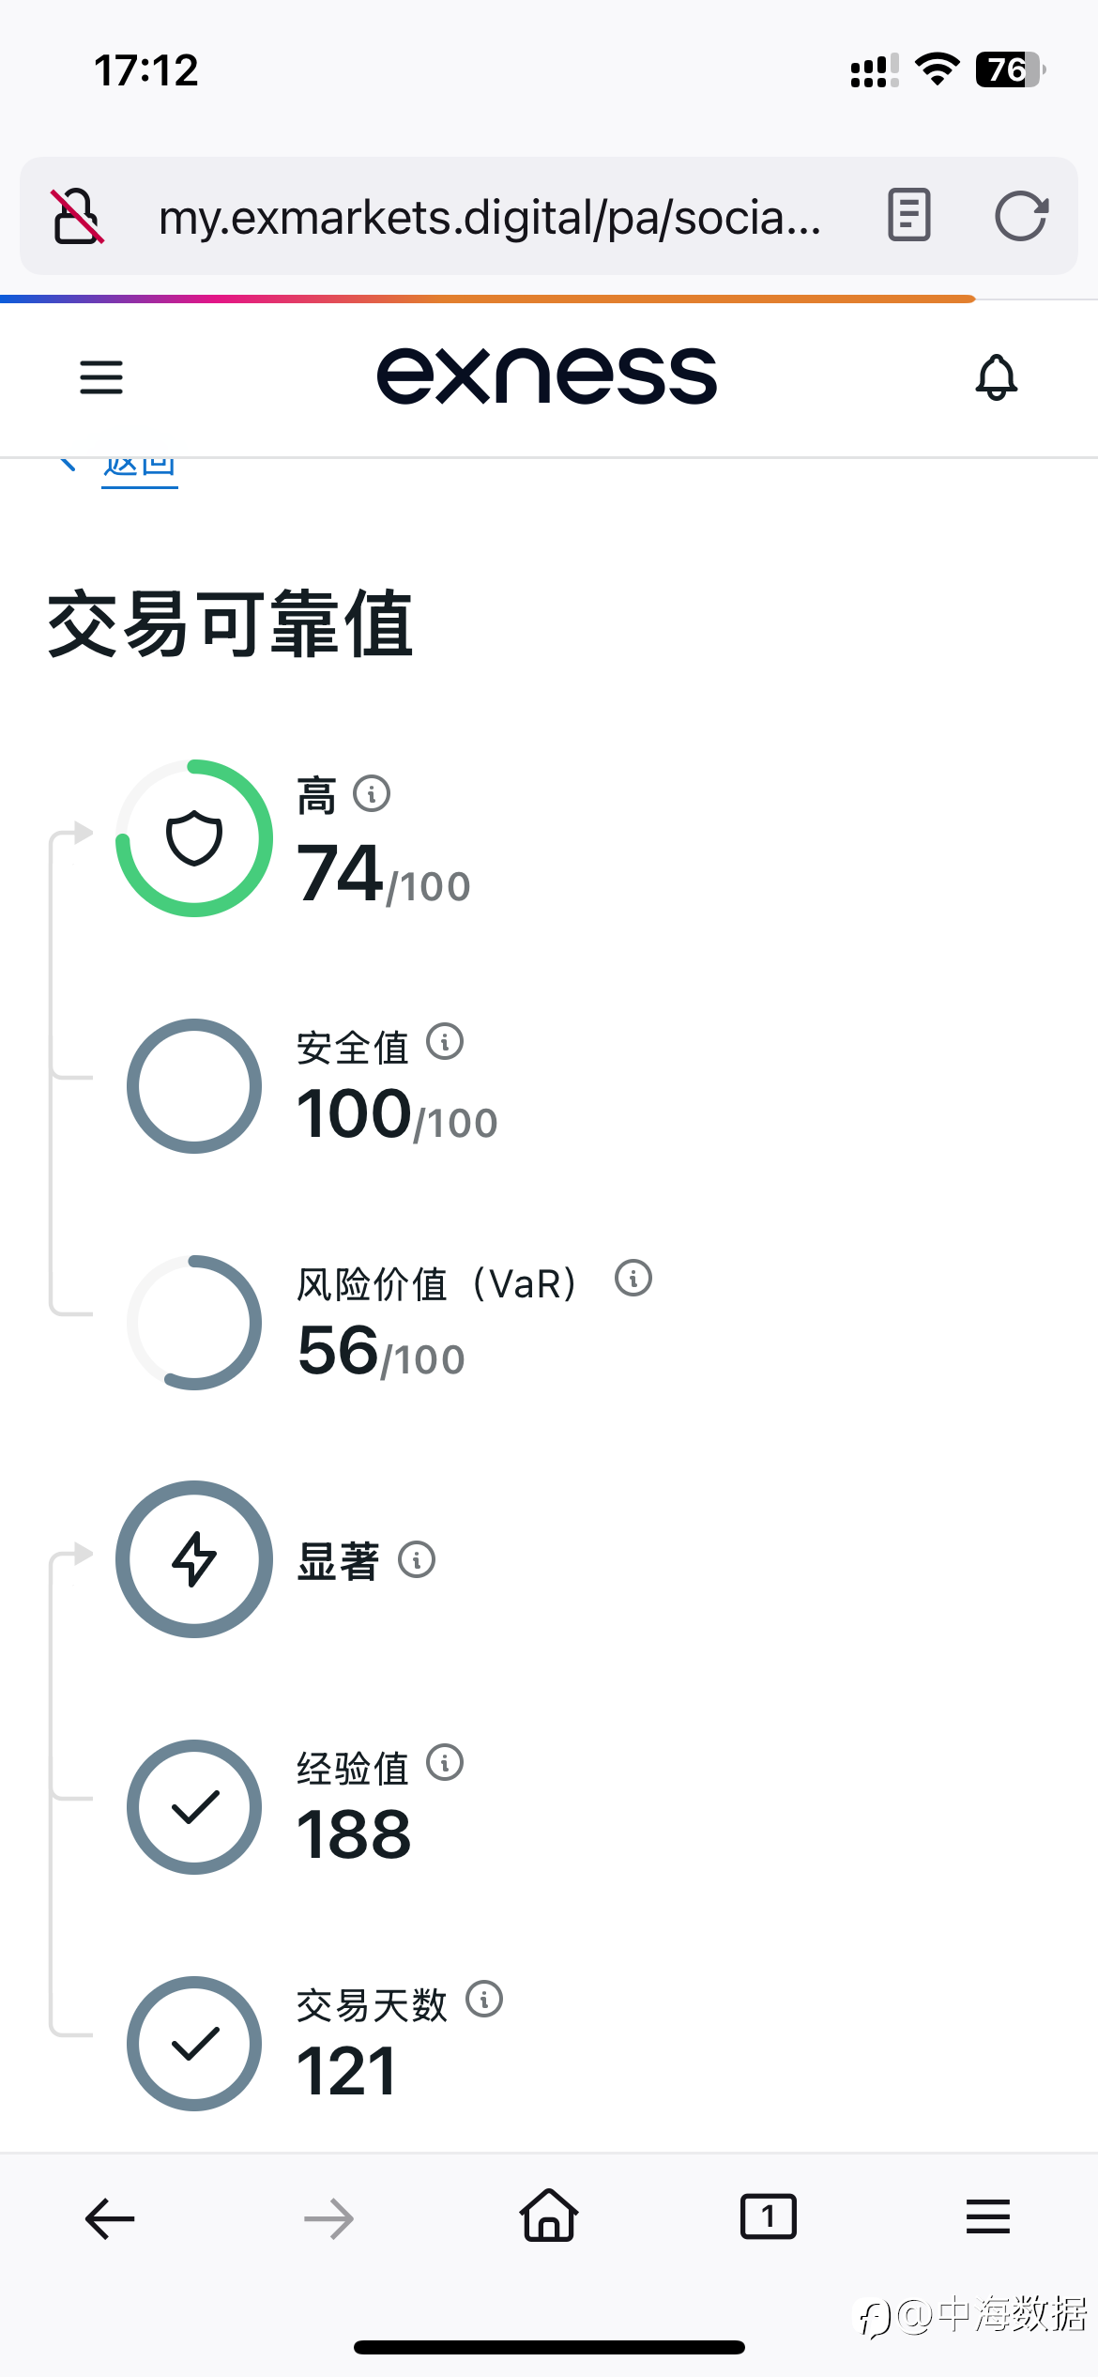This screenshot has height=2377, width=1098.
Task: Tap the lightning bolt circle icon
Action: 194,1559
